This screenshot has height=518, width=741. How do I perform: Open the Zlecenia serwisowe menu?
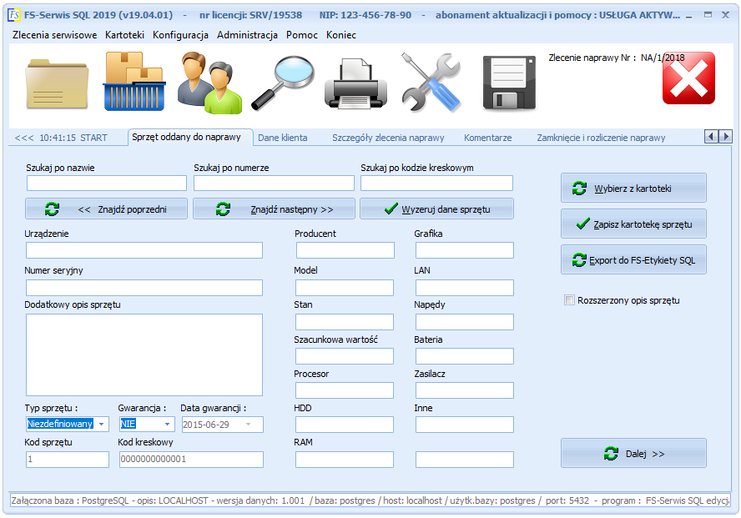click(55, 35)
